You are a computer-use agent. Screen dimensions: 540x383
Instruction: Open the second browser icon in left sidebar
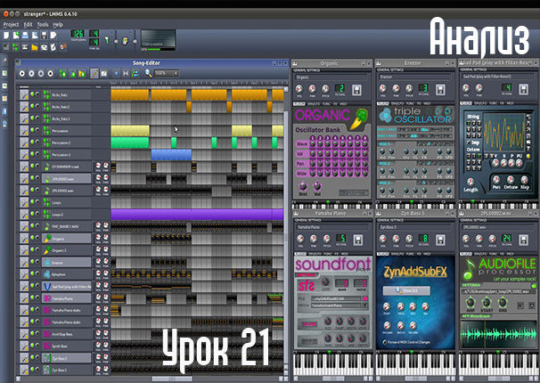4,73
